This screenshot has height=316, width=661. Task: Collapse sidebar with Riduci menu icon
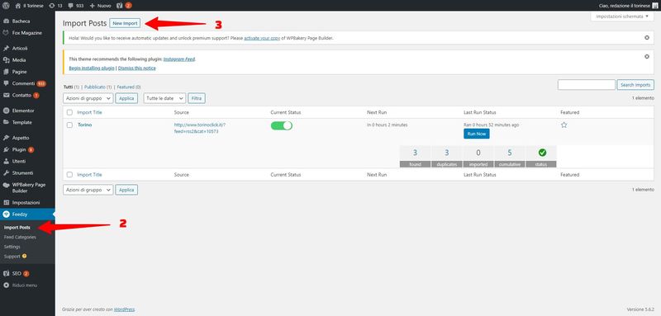pos(6,285)
